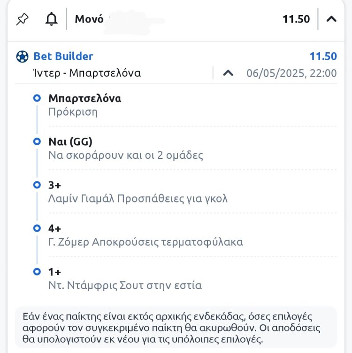This screenshot has height=353, width=352.
Task: Open the Bet Builder title
Action: pos(63,56)
